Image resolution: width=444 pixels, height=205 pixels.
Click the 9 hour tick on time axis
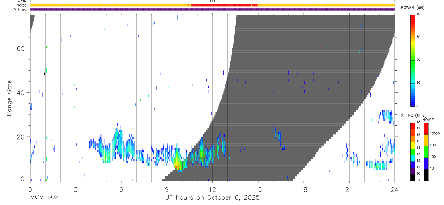point(167,189)
